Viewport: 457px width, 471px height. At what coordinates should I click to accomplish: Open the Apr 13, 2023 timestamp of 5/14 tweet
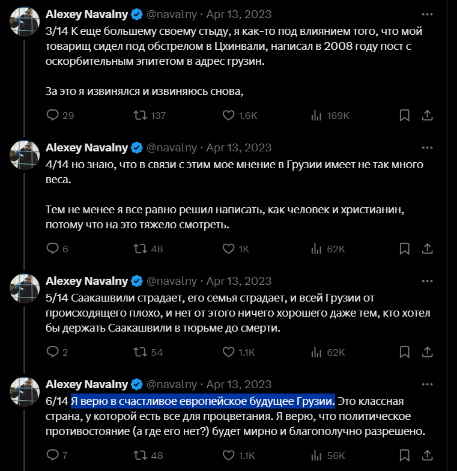[239, 281]
